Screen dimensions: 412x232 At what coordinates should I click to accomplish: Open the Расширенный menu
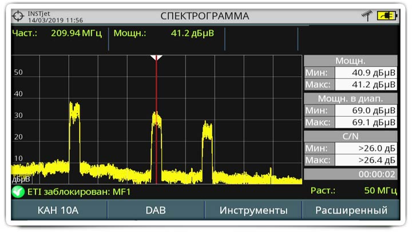tap(351, 210)
